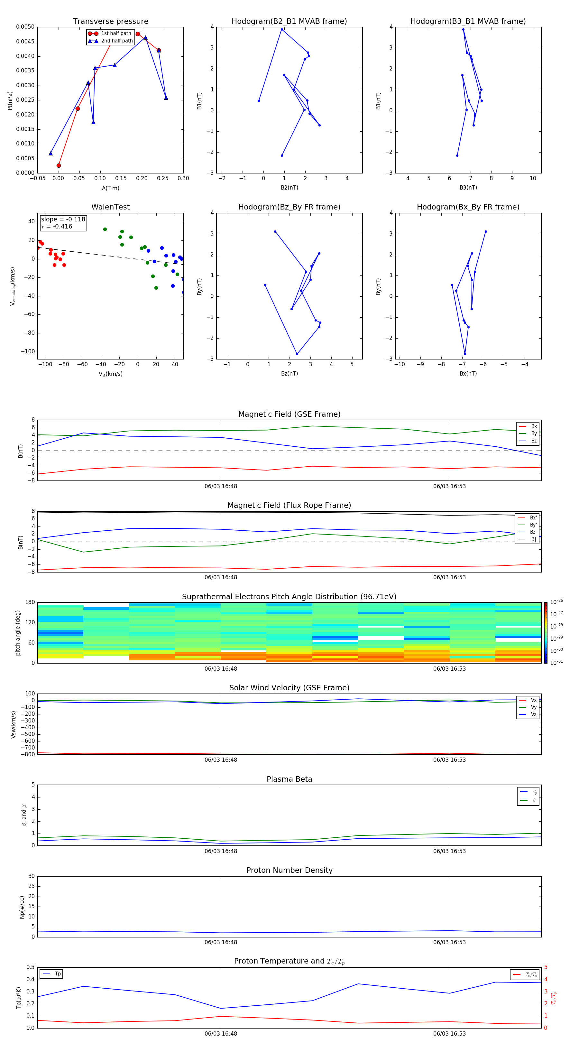Click the red Te/Tp right axis label
579x1062 pixels.
tap(554, 998)
